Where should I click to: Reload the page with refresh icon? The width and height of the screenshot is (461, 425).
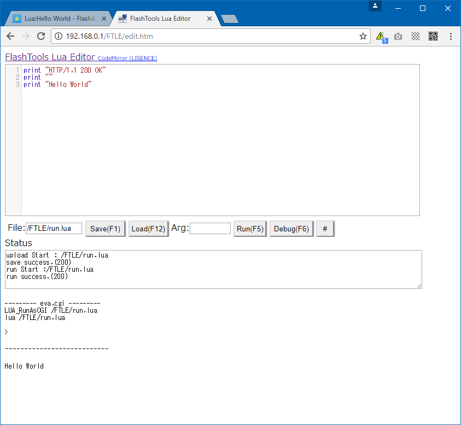(40, 36)
